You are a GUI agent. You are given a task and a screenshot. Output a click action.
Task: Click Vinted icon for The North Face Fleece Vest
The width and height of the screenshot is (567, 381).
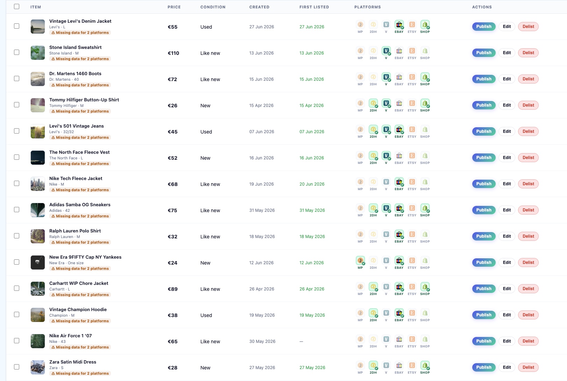click(x=386, y=156)
